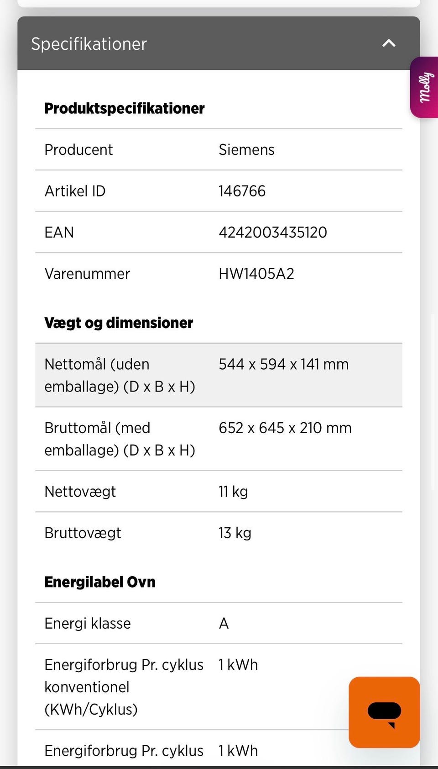This screenshot has height=769, width=438.
Task: Tap the Producent row label
Action: (78, 150)
